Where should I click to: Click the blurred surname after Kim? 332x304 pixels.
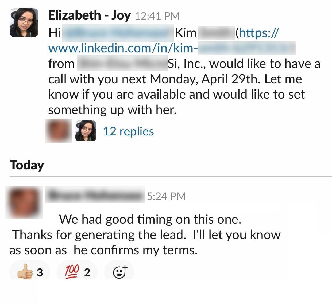point(216,33)
